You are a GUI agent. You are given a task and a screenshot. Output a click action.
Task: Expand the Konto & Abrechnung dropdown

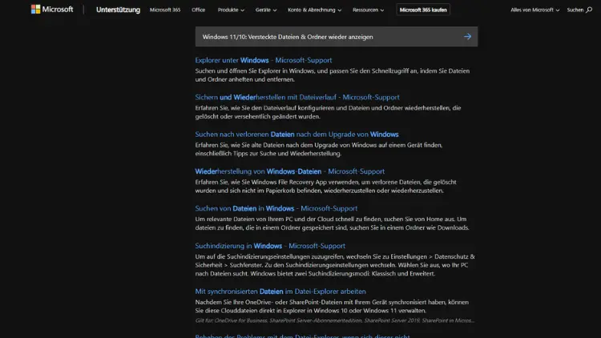pos(314,10)
